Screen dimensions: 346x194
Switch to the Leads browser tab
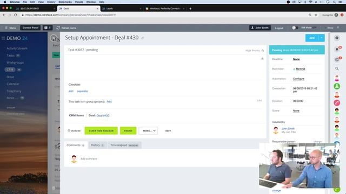coord(121,9)
